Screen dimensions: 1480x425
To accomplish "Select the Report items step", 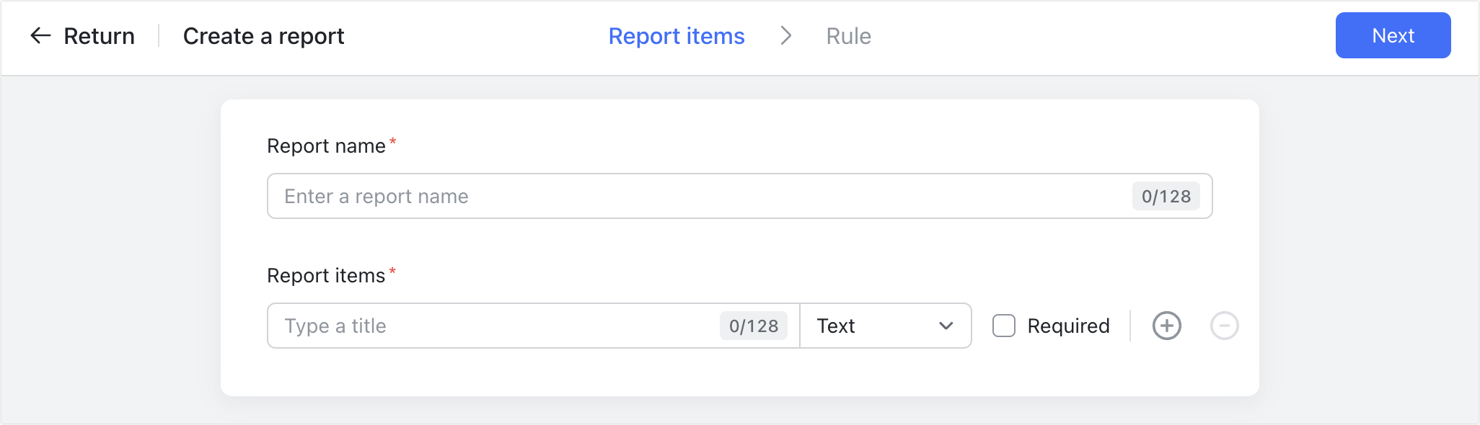I will [677, 36].
